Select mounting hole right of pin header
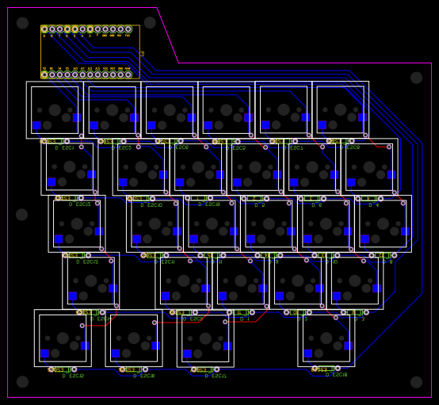 150,23
